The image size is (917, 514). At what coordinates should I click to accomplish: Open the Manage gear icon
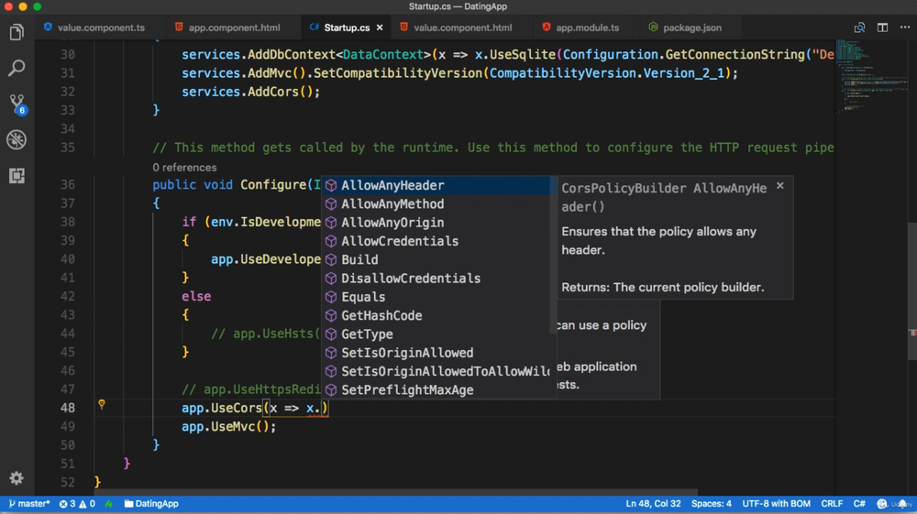[17, 478]
